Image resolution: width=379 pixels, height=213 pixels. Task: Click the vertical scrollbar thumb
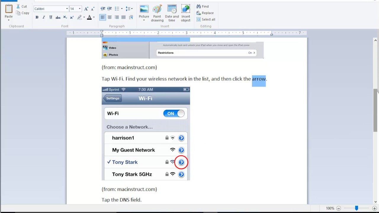375,110
